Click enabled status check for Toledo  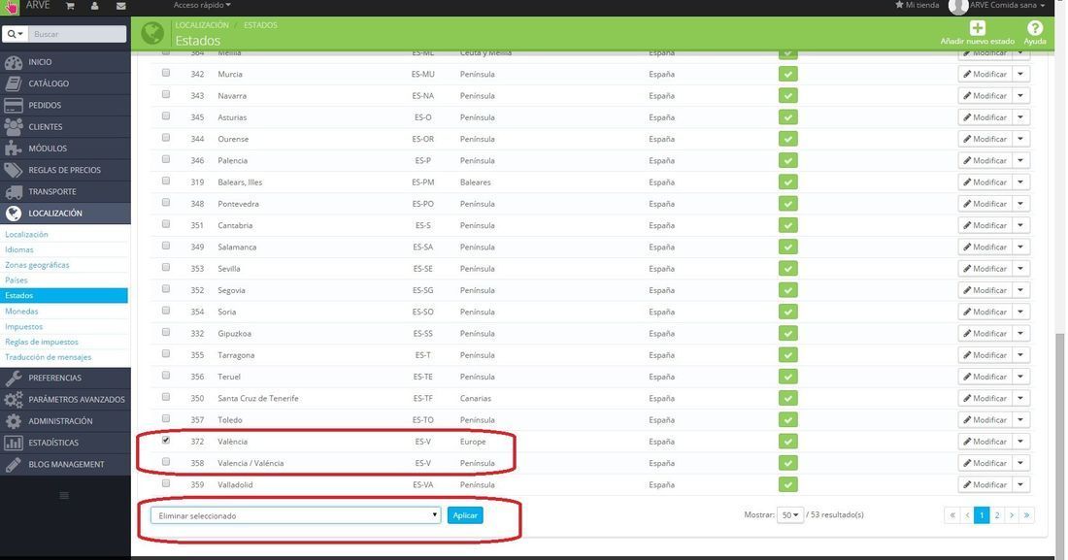788,419
